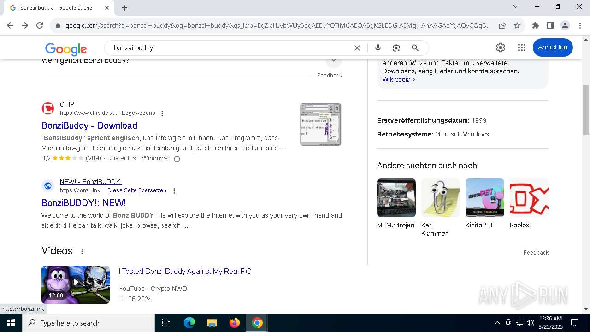This screenshot has width=590, height=332.
Task: Open the Chrome profile avatar
Action: tap(565, 26)
